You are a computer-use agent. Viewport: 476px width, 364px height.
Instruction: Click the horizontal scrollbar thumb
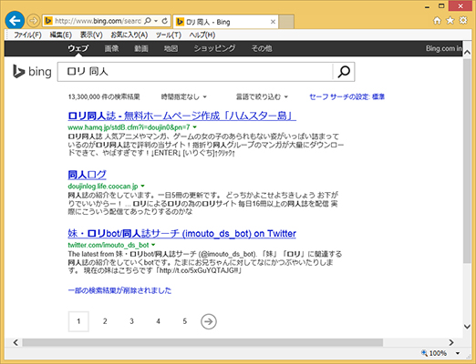202,342
